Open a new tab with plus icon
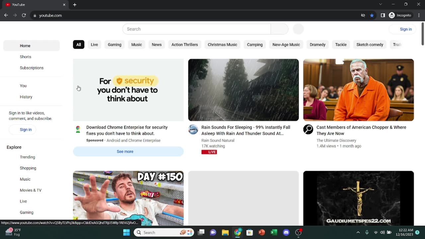 click(x=74, y=5)
